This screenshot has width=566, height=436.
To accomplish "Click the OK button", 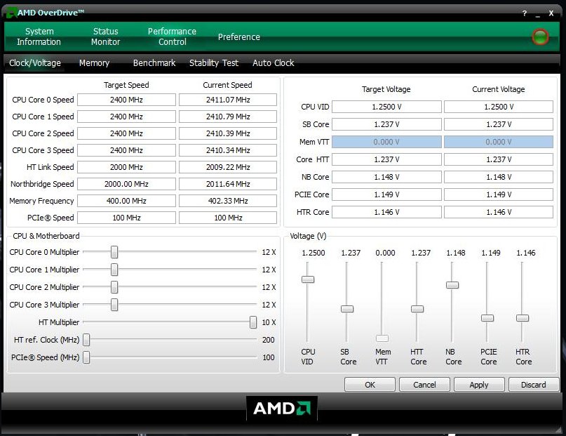I will pos(370,385).
